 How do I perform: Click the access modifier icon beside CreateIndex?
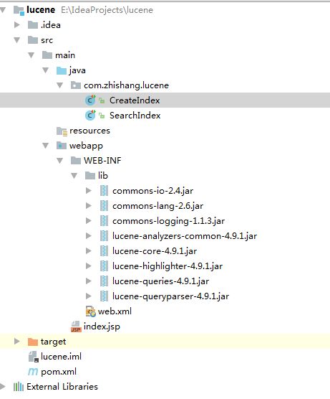click(102, 100)
